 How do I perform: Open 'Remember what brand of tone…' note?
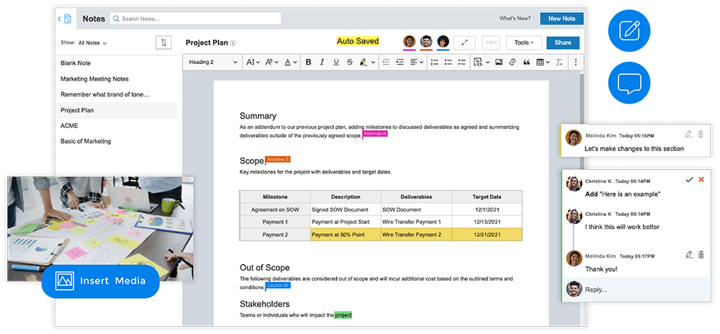pyautogui.click(x=117, y=94)
